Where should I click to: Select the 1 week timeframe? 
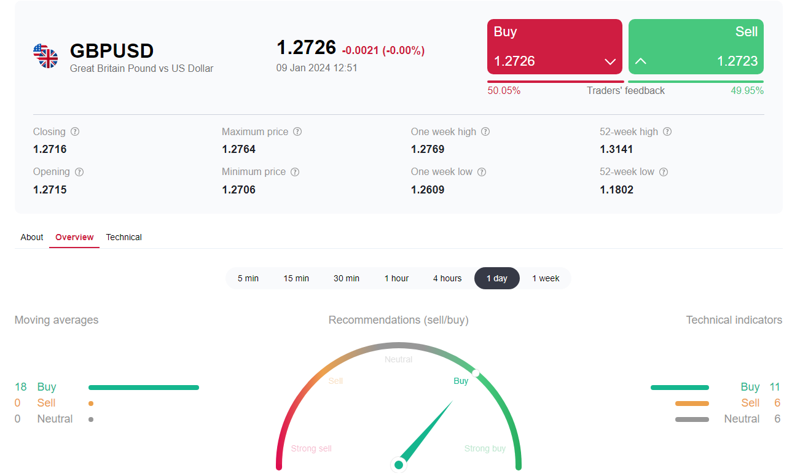[x=546, y=278]
